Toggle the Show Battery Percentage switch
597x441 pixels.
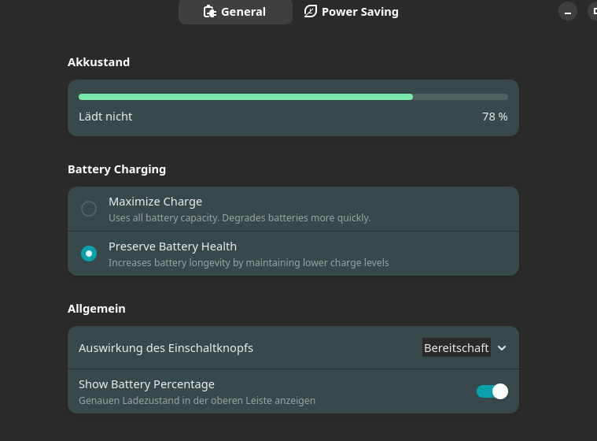[x=492, y=391]
